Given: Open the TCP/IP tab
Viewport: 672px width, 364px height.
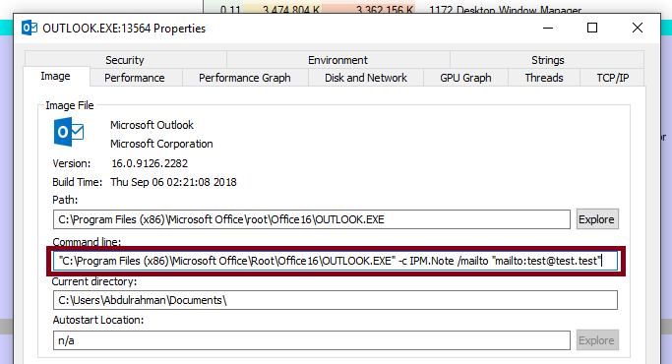Looking at the screenshot, I should pyautogui.click(x=612, y=78).
